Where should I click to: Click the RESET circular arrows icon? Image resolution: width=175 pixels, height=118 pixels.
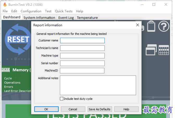point(18,39)
